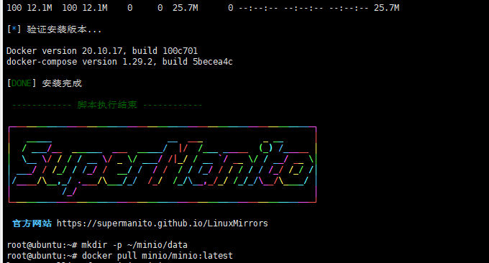Select 'docker-compose version 1.29.2' line
This screenshot has height=263, width=489.
(x=119, y=62)
